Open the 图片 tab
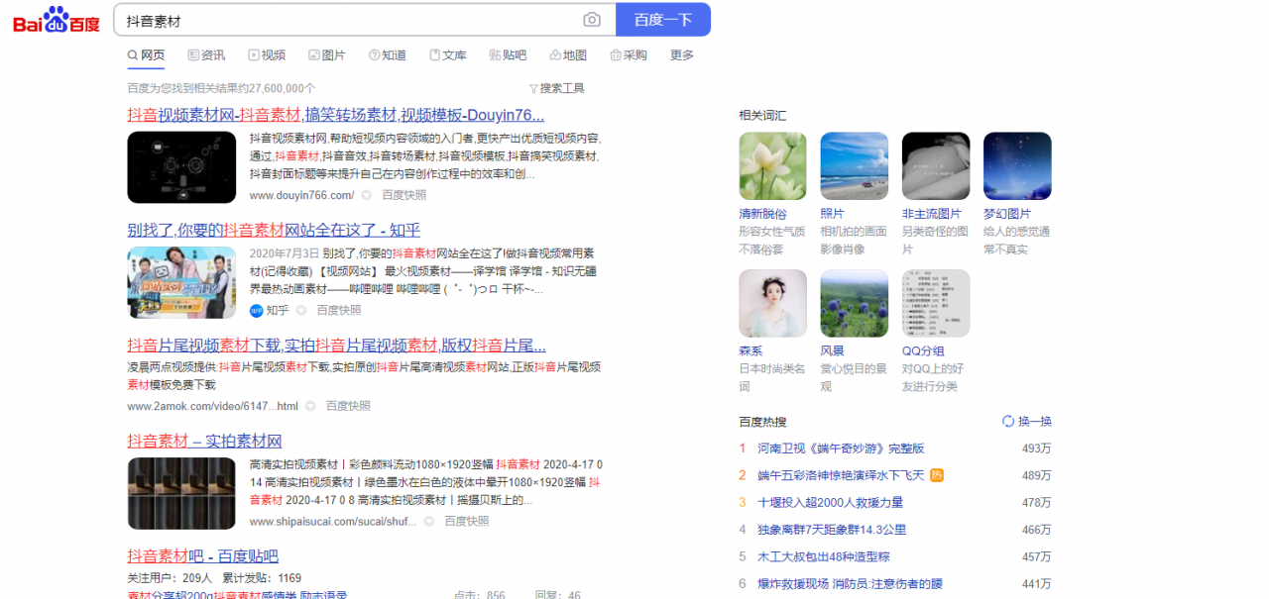The width and height of the screenshot is (1269, 599). click(327, 55)
